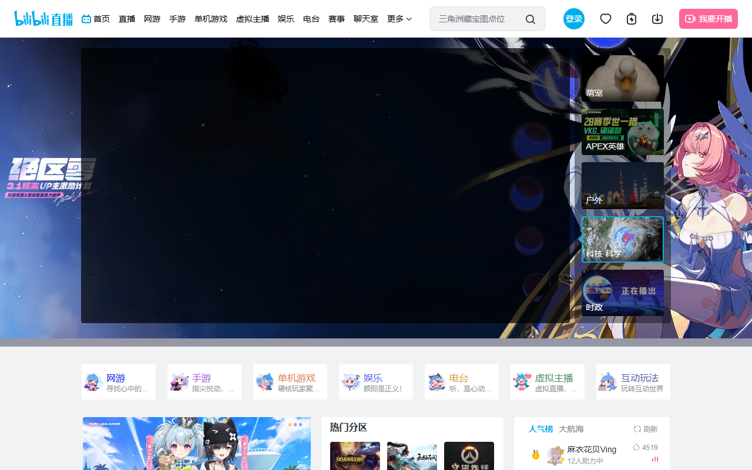
Task: Open the battery recharge icon
Action: point(632,19)
